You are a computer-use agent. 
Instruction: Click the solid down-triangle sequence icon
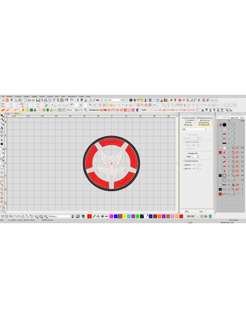pyautogui.click(x=206, y=110)
